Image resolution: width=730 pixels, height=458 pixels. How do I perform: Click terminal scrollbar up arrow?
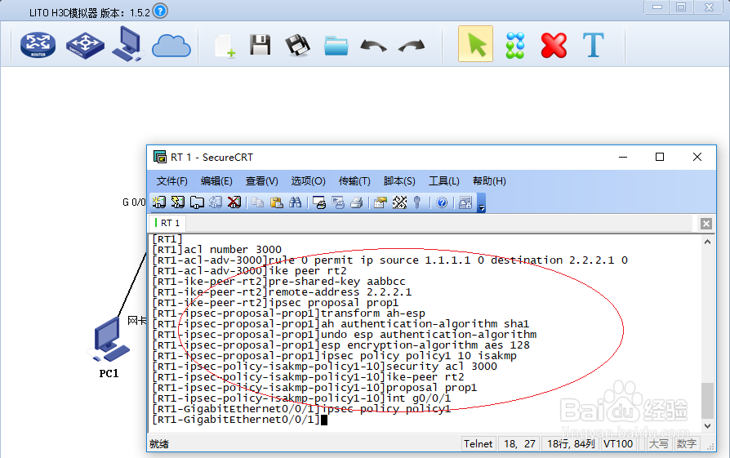tap(707, 242)
